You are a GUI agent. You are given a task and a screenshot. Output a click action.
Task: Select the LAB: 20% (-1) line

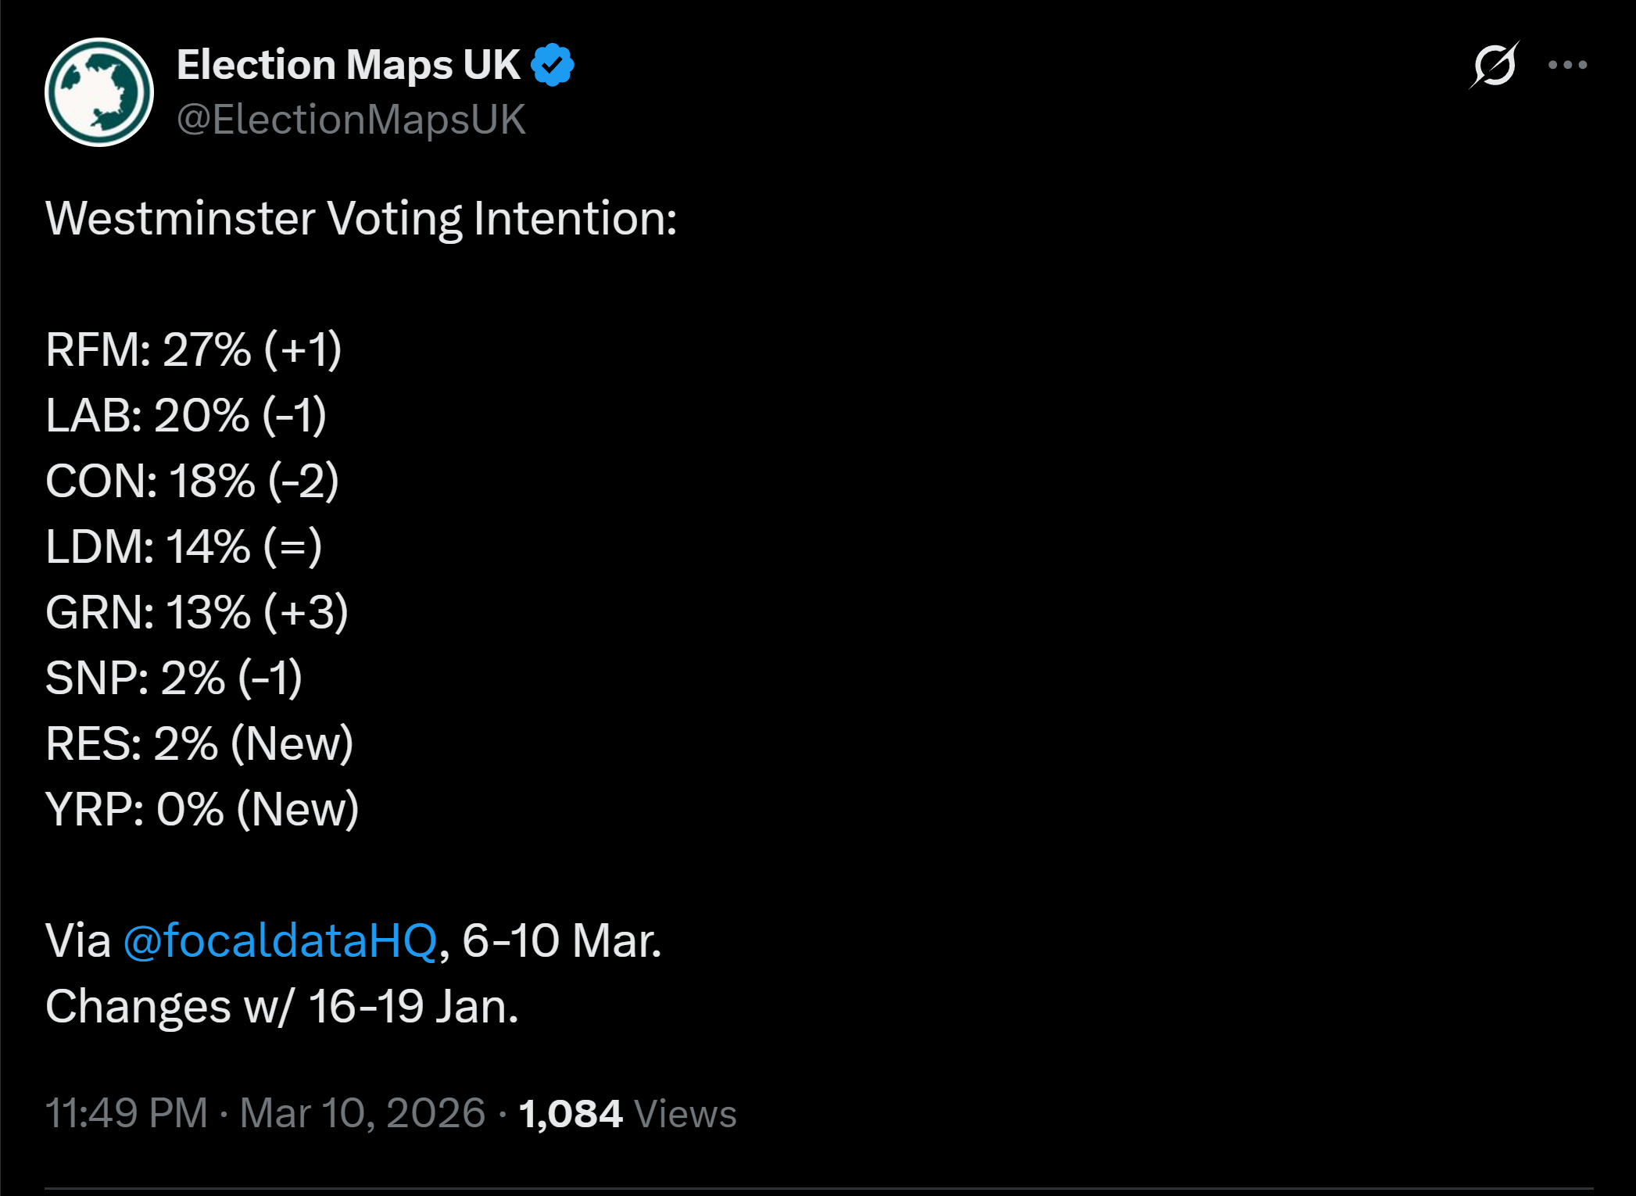[186, 415]
